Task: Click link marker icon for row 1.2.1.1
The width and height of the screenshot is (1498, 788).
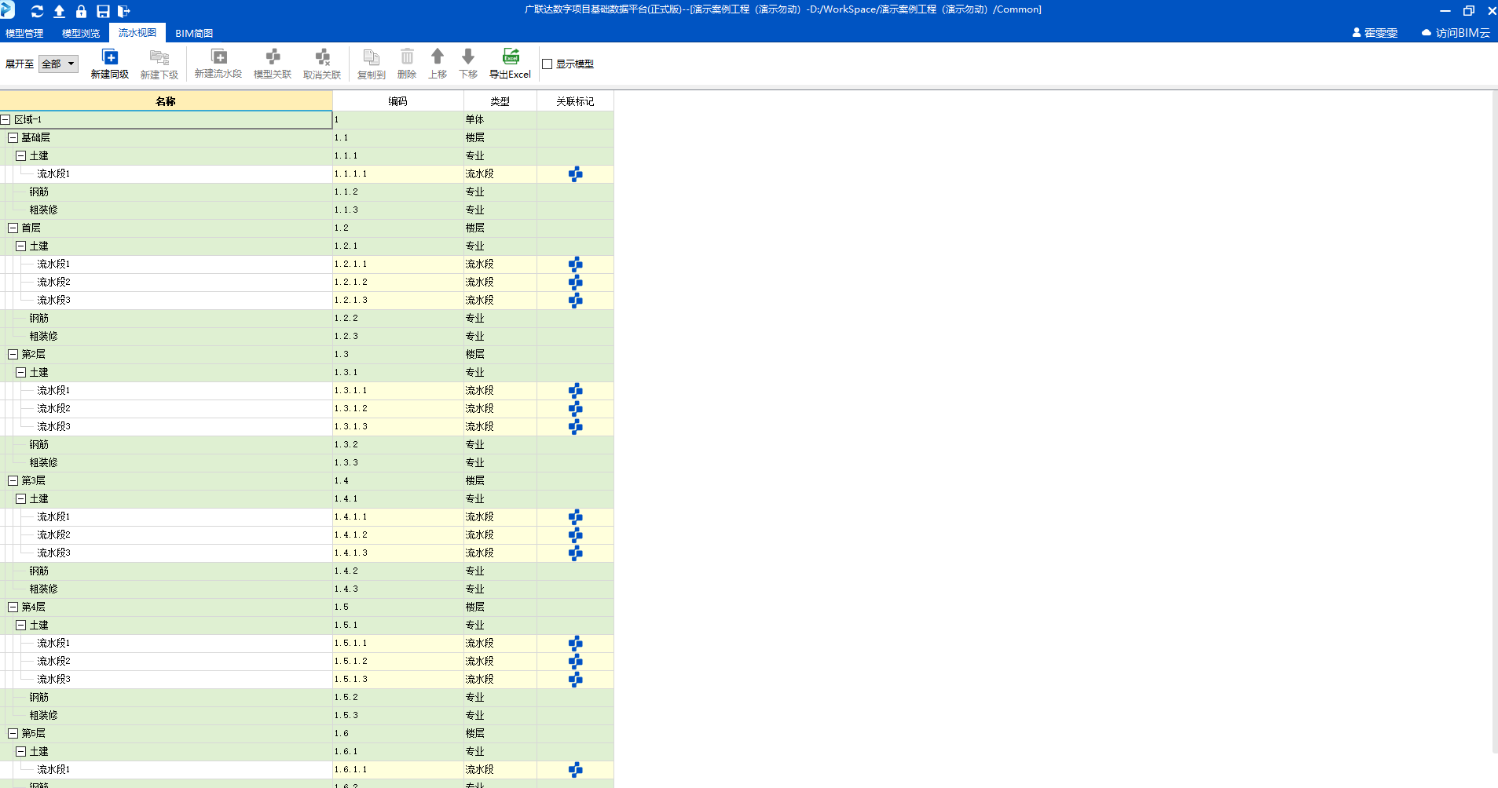Action: click(576, 264)
